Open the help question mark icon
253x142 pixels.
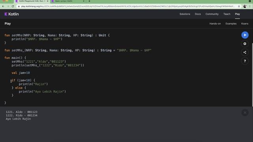point(245,61)
